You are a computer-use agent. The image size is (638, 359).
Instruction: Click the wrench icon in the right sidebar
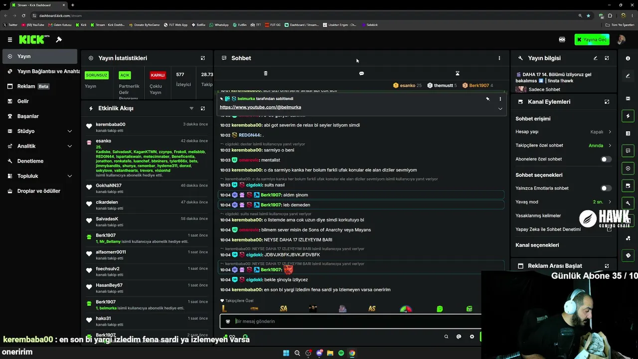[x=628, y=203]
